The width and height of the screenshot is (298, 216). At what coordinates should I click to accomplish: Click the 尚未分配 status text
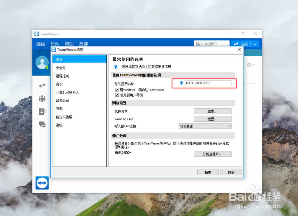point(123,153)
